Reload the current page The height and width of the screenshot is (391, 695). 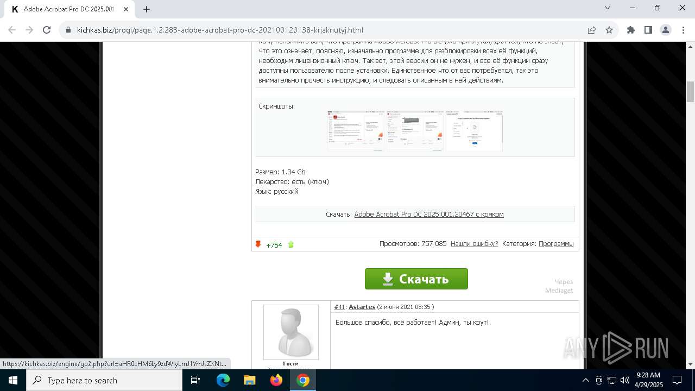pos(47,30)
